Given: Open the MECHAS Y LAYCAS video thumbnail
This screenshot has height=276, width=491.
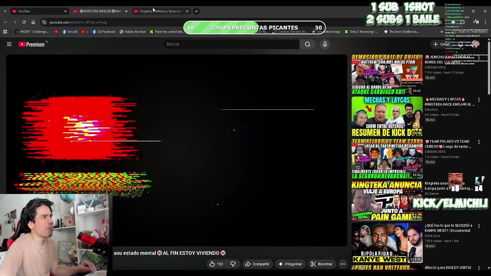Looking at the screenshot, I should click(x=387, y=117).
